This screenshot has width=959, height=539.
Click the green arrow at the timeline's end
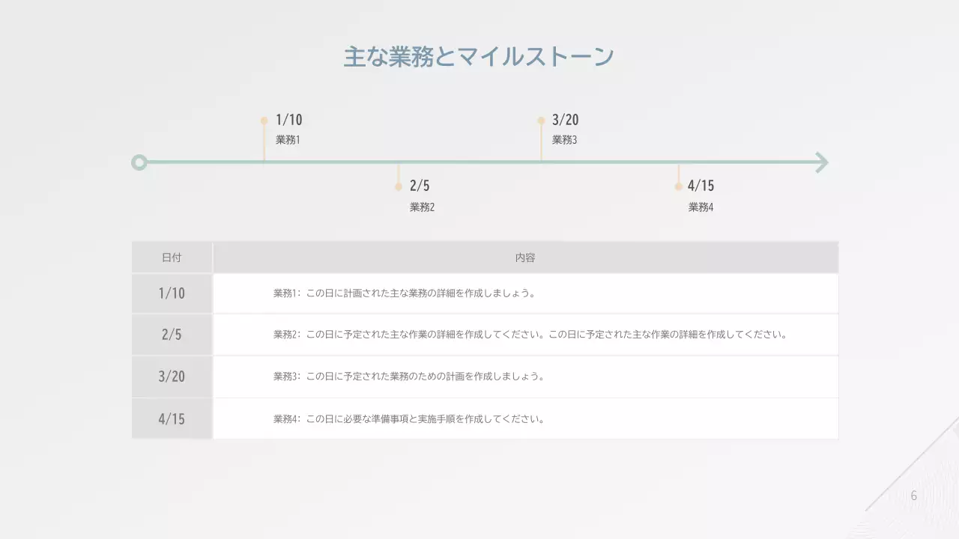[x=821, y=162]
